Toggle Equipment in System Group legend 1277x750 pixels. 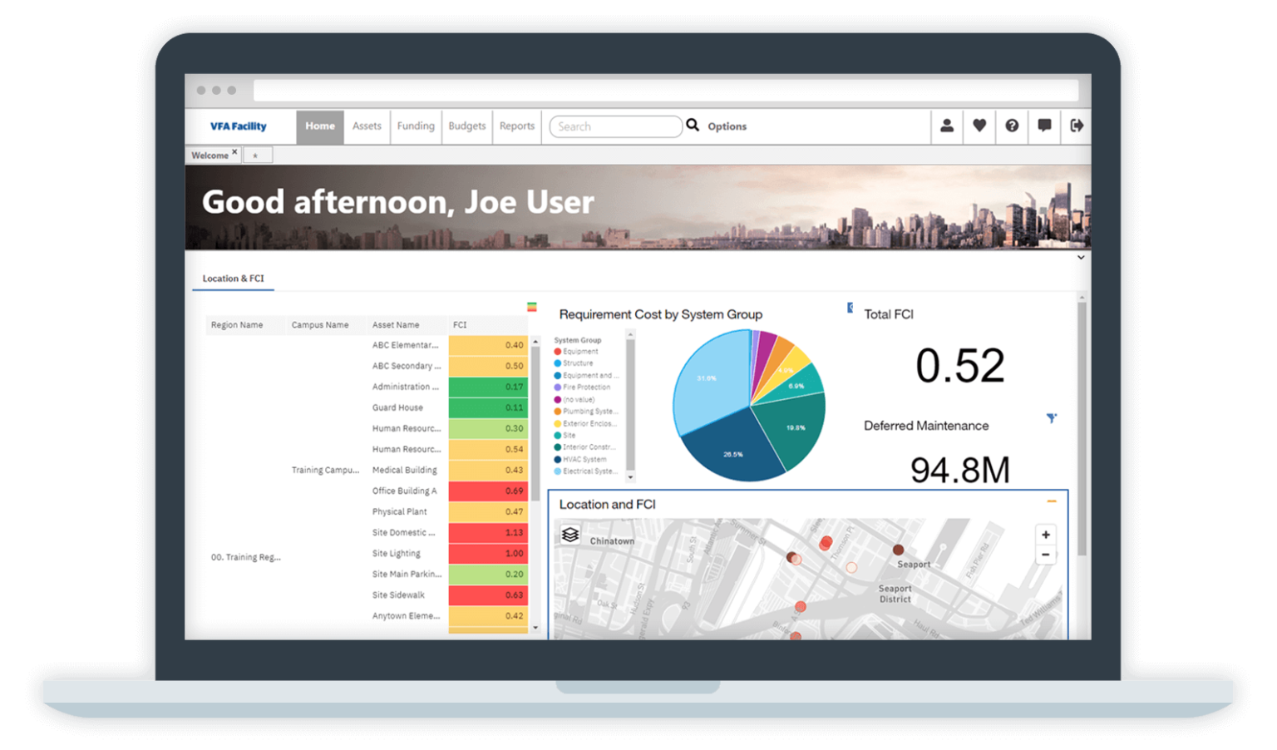pyautogui.click(x=580, y=352)
